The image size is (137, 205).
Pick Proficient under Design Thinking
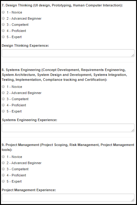(x=3, y=31)
